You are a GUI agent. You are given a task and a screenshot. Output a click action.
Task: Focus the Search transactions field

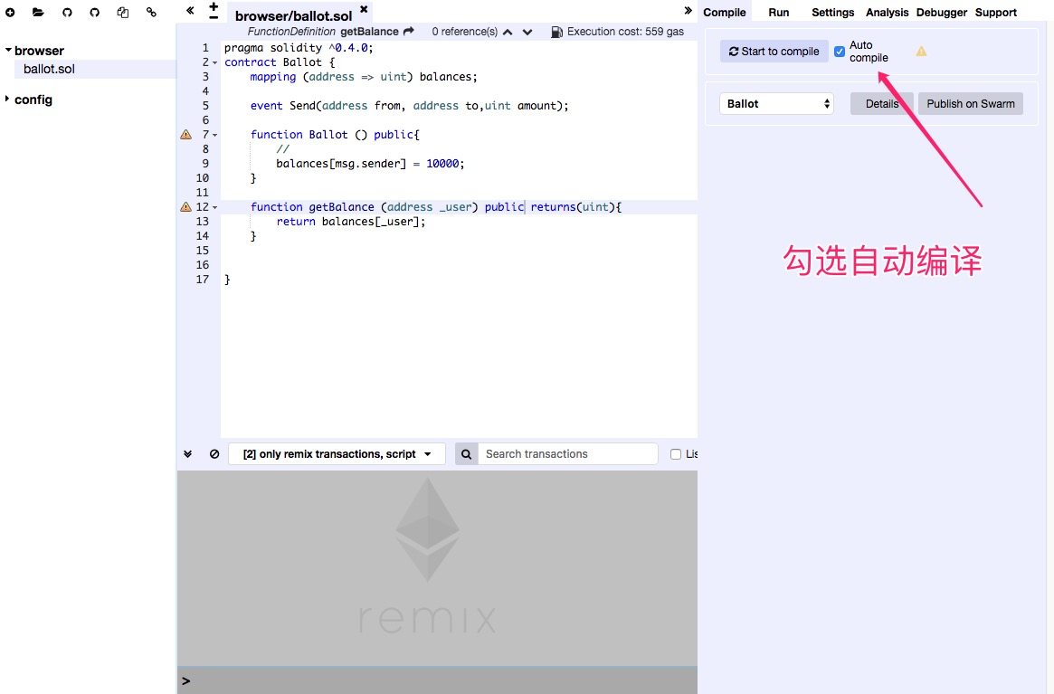(x=567, y=454)
